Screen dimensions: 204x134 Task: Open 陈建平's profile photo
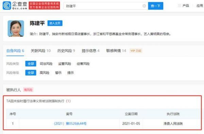point(16,29)
